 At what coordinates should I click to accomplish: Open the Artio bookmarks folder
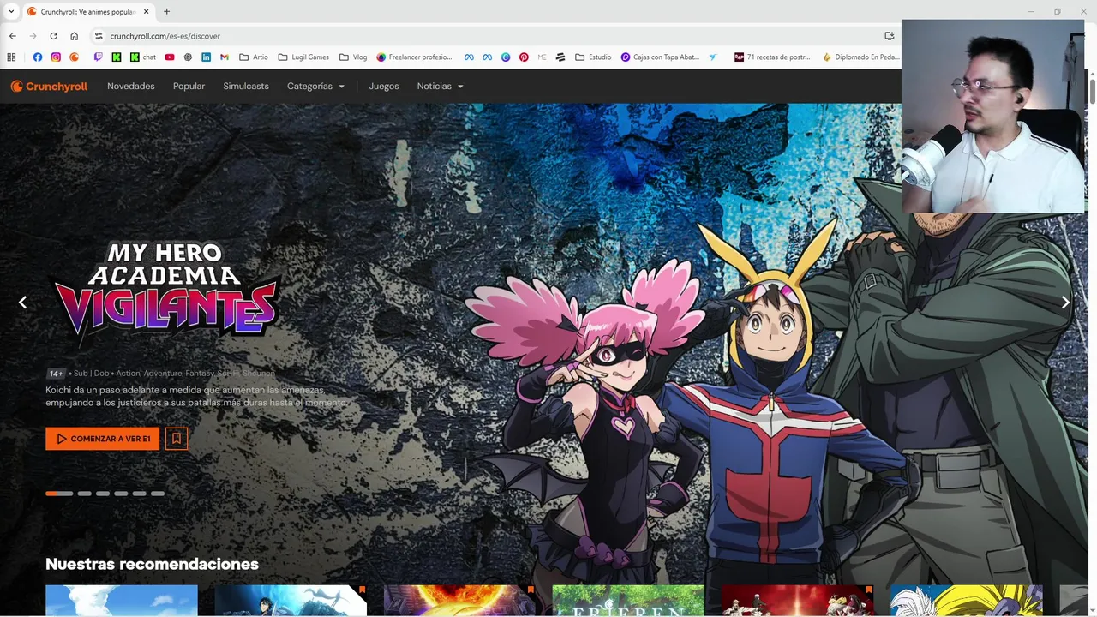[x=254, y=57]
